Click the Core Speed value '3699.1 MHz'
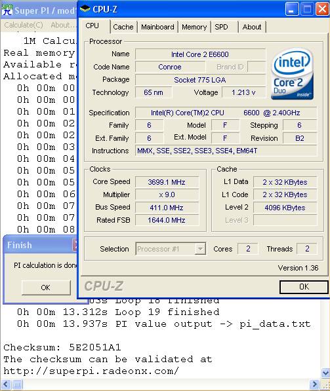The height and width of the screenshot is (391, 330). (x=167, y=182)
